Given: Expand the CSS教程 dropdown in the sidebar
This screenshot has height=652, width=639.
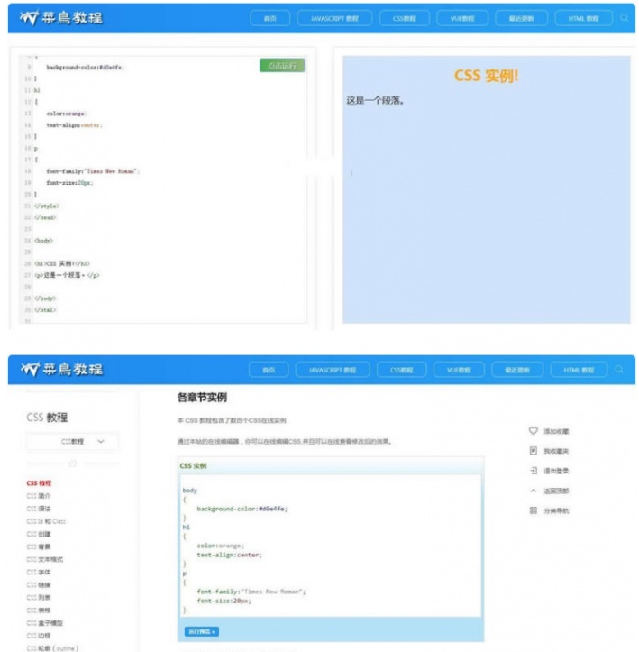Looking at the screenshot, I should tap(73, 441).
